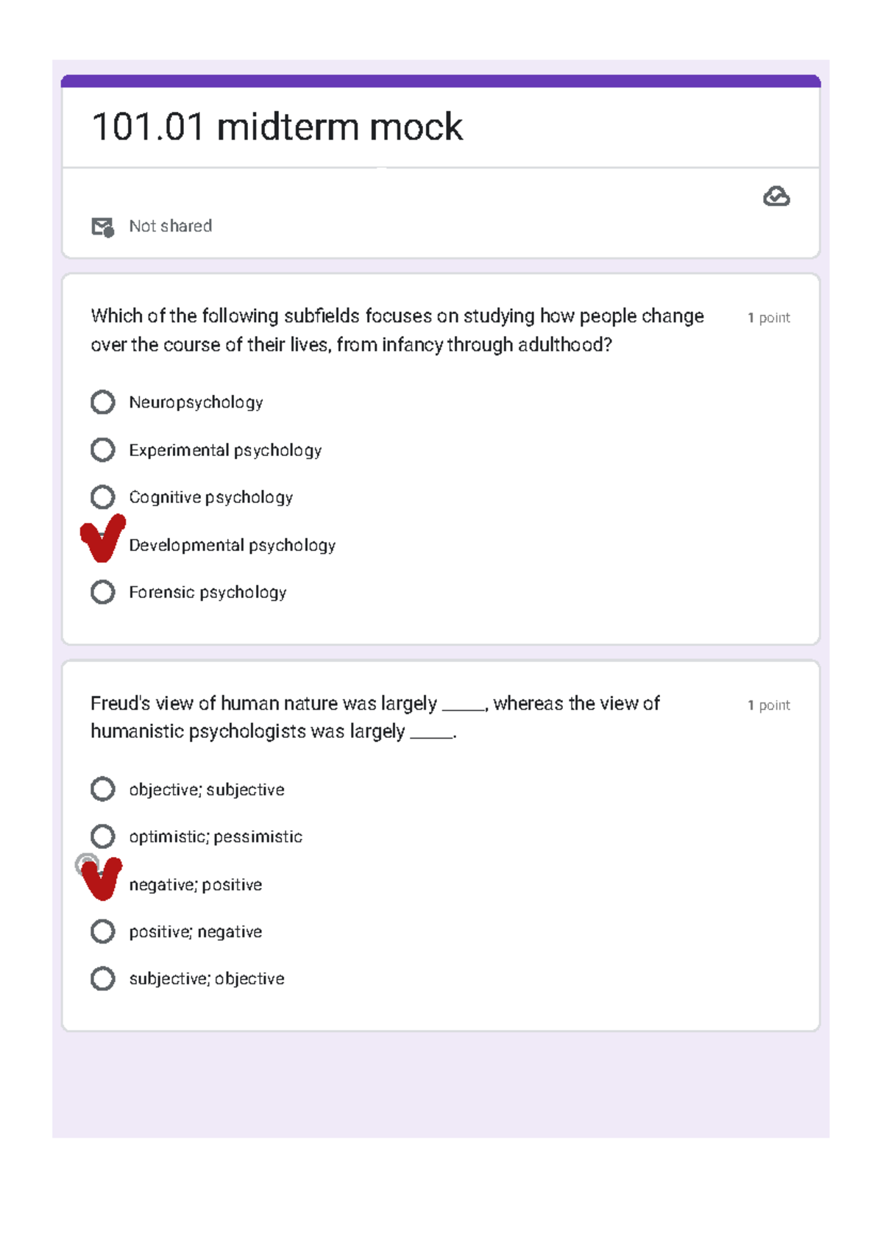
Task: Pick the Cognitive psychology radio option
Action: pos(103,497)
